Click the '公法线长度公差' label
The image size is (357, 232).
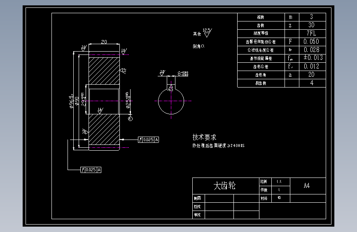coord(261,50)
